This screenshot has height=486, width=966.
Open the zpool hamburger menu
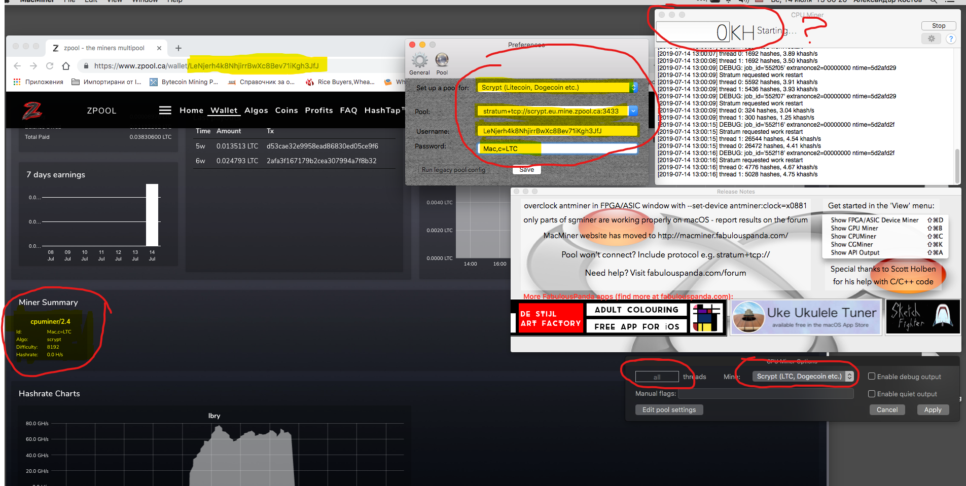[165, 110]
